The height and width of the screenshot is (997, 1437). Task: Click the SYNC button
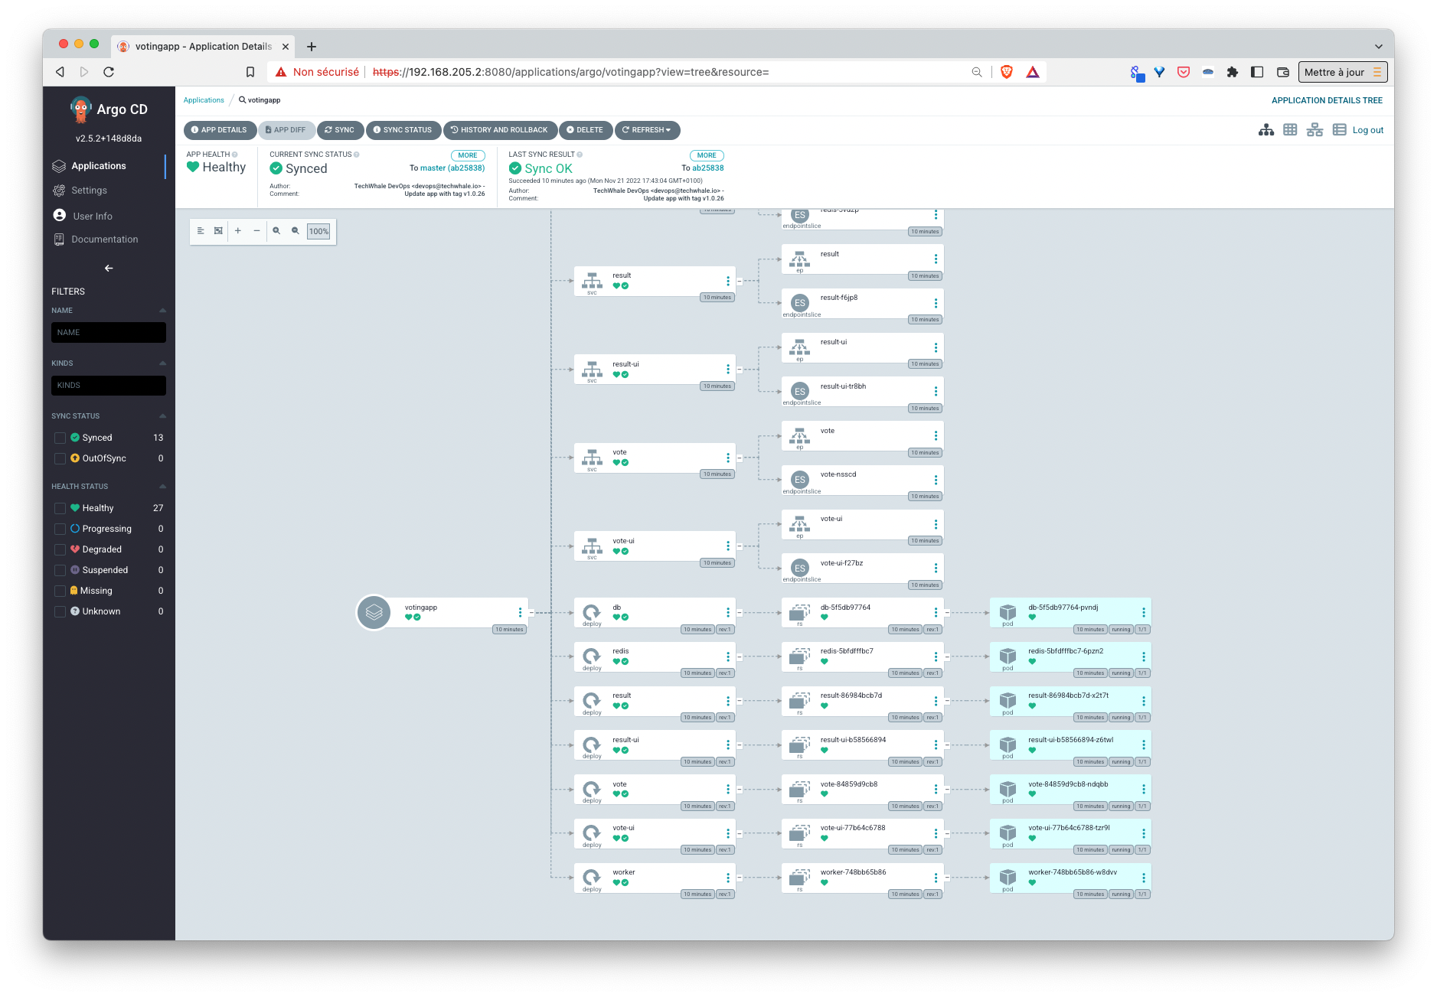[x=340, y=130]
